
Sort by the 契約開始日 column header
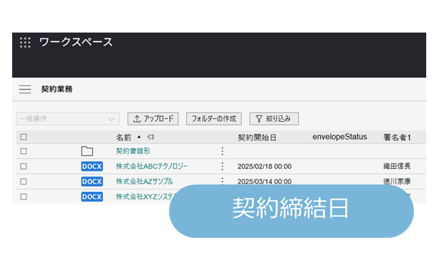coord(257,137)
